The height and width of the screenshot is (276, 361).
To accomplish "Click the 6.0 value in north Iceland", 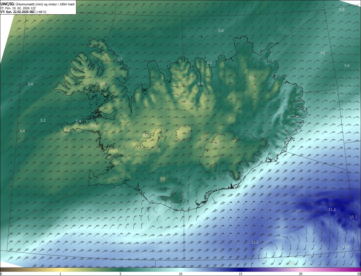I will click(x=201, y=83).
